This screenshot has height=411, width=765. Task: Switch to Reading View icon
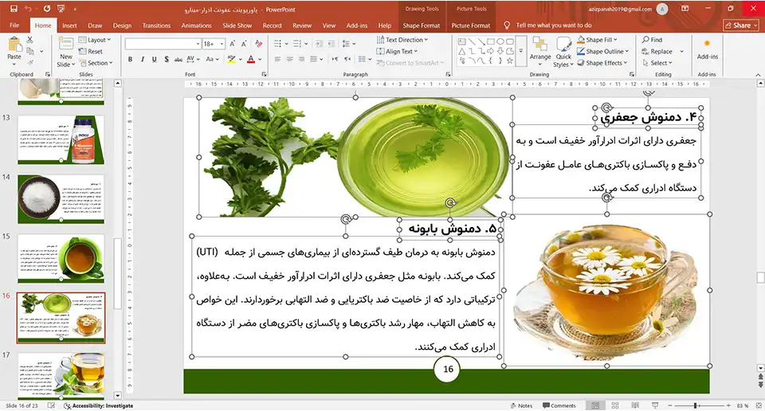click(635, 405)
